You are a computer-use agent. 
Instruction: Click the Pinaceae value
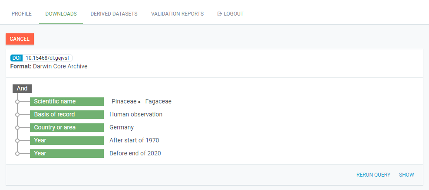(x=123, y=102)
